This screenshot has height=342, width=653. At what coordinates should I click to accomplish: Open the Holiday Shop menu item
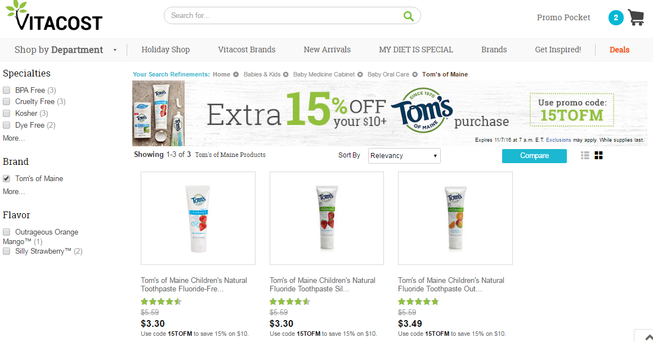point(166,49)
